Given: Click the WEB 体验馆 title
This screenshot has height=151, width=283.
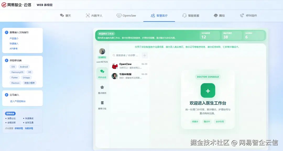Looking at the screenshot, I should (45, 5).
